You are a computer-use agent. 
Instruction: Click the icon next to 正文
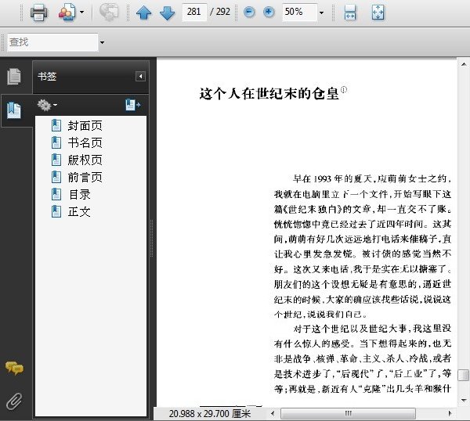pyautogui.click(x=56, y=212)
